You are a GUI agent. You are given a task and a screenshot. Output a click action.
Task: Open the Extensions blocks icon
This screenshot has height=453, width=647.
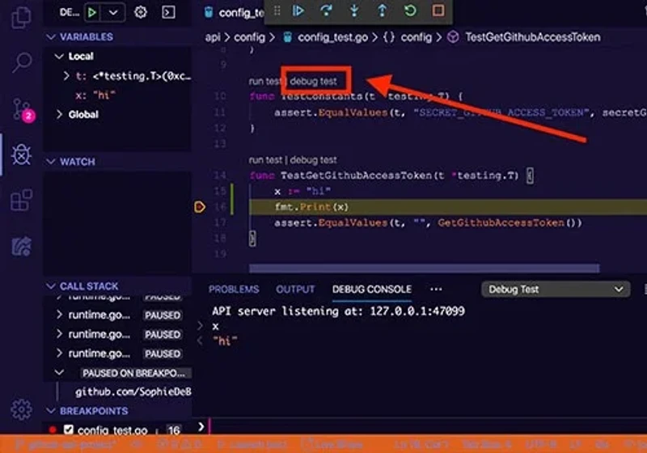[x=22, y=200]
